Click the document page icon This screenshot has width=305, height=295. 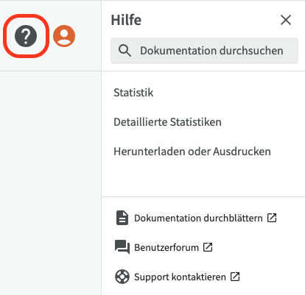click(x=122, y=218)
